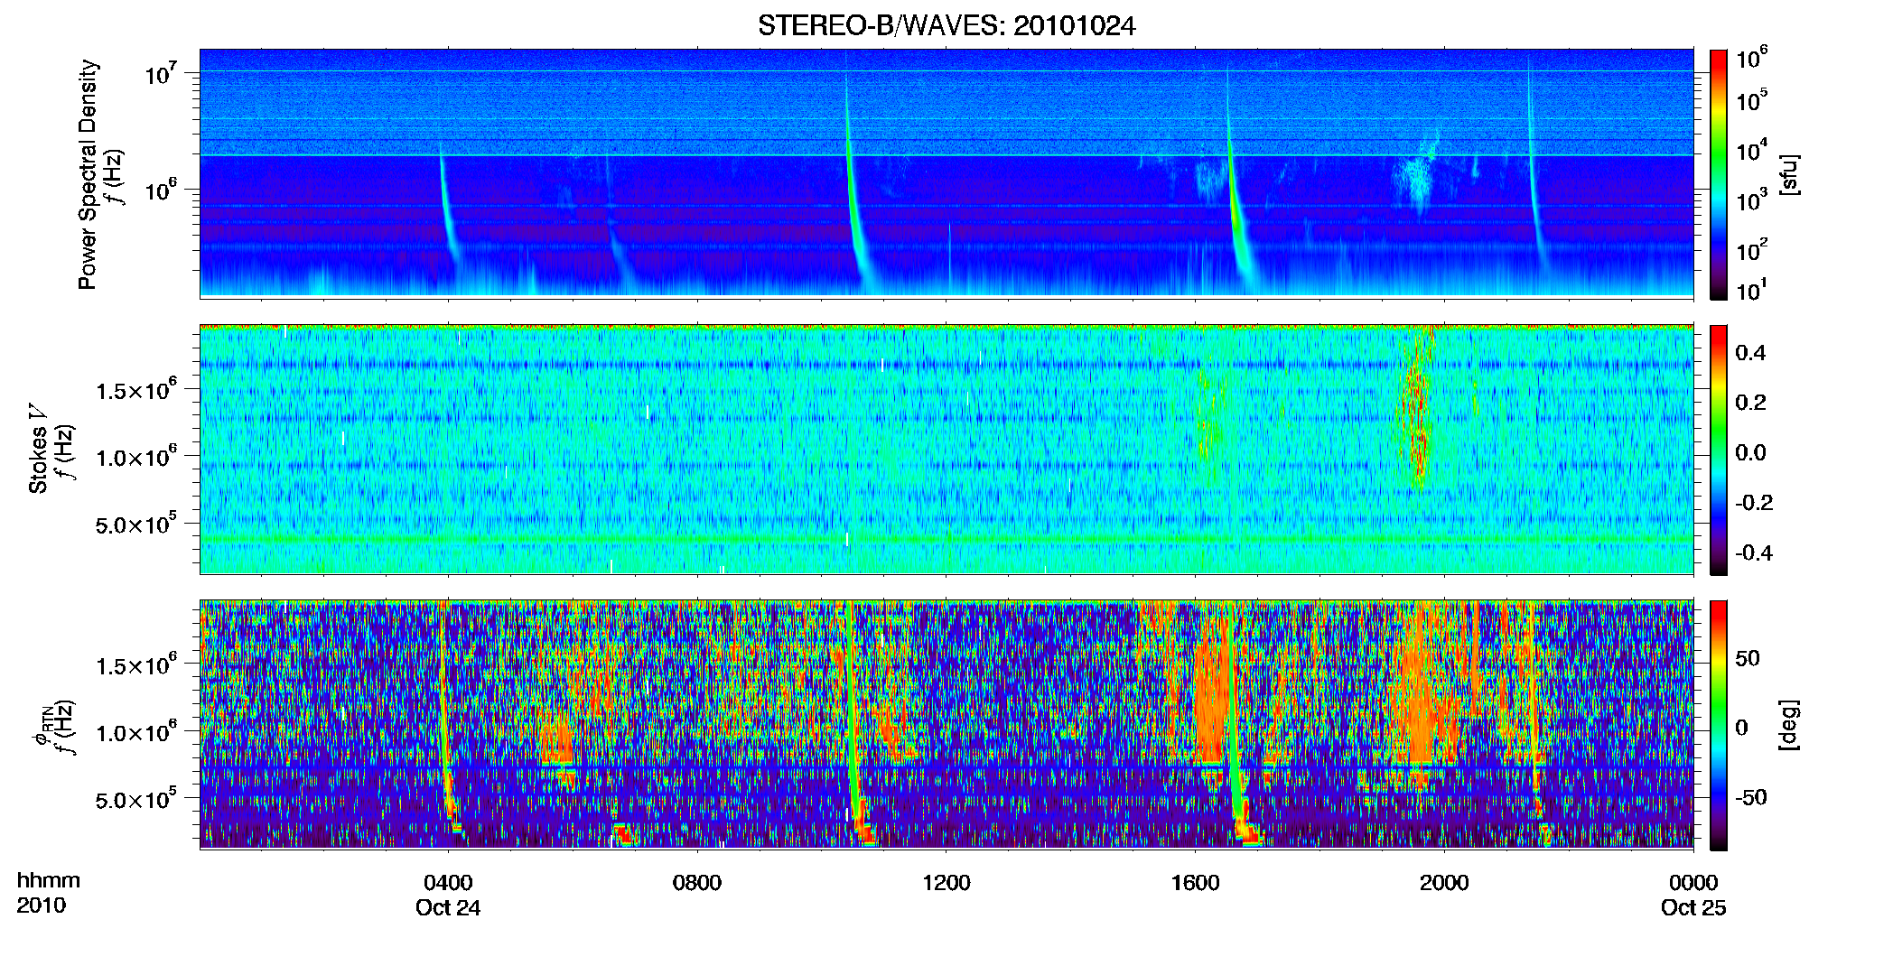This screenshot has height=975, width=1893.
Task: Click the 5.0×10^5 tick in phi RTN panel
Action: coord(135,799)
